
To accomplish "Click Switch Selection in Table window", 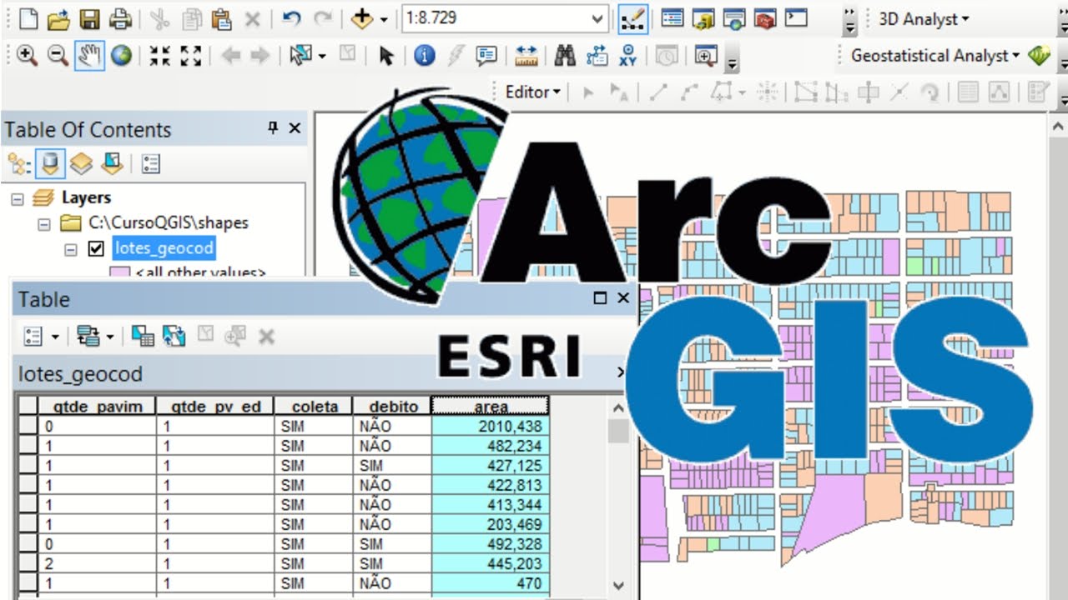I will pos(174,337).
